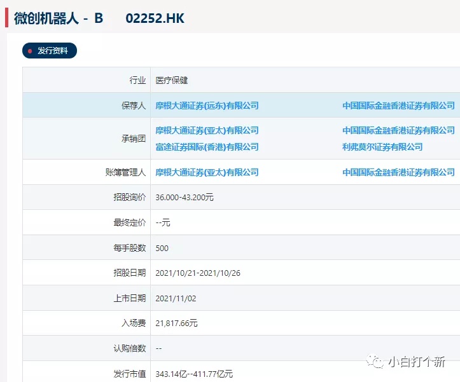Select the 认购倍数 value --

(x=158, y=348)
